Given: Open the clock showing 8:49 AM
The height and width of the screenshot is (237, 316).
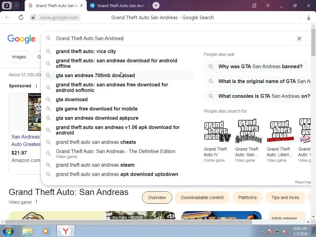Looking at the screenshot, I should tap(300, 231).
